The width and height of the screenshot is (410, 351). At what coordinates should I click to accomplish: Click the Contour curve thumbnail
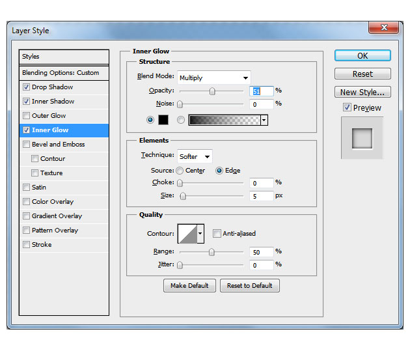tap(187, 234)
